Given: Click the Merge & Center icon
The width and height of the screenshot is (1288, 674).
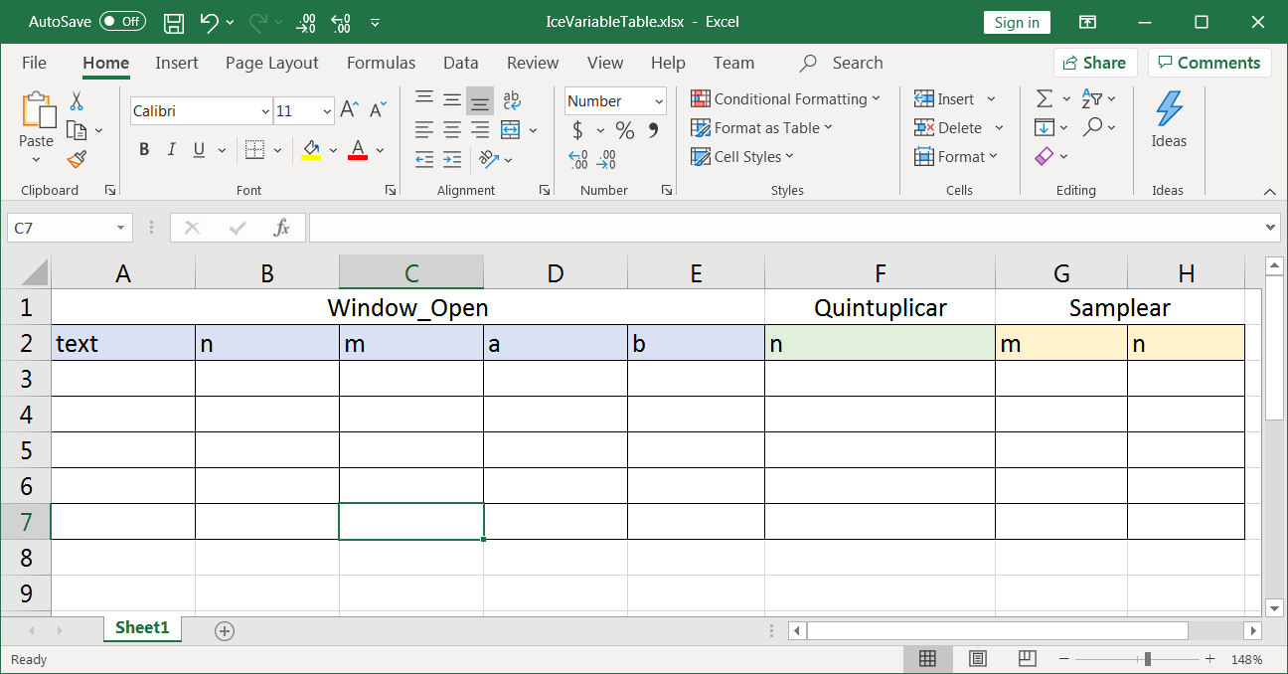Looking at the screenshot, I should click(510, 129).
